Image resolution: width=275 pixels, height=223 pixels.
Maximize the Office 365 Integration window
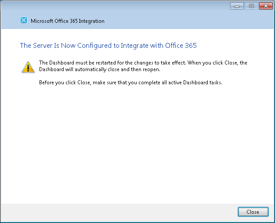251,6
